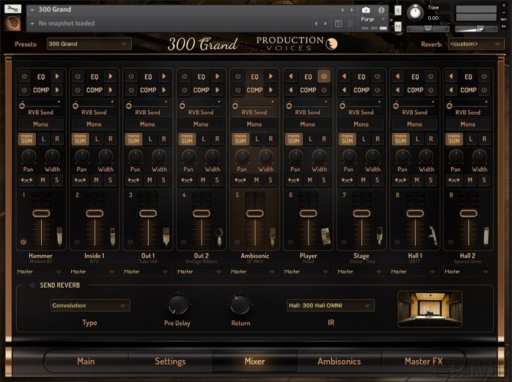Click the Stage channel microphone icon
The image size is (512, 382).
pyautogui.click(x=380, y=236)
